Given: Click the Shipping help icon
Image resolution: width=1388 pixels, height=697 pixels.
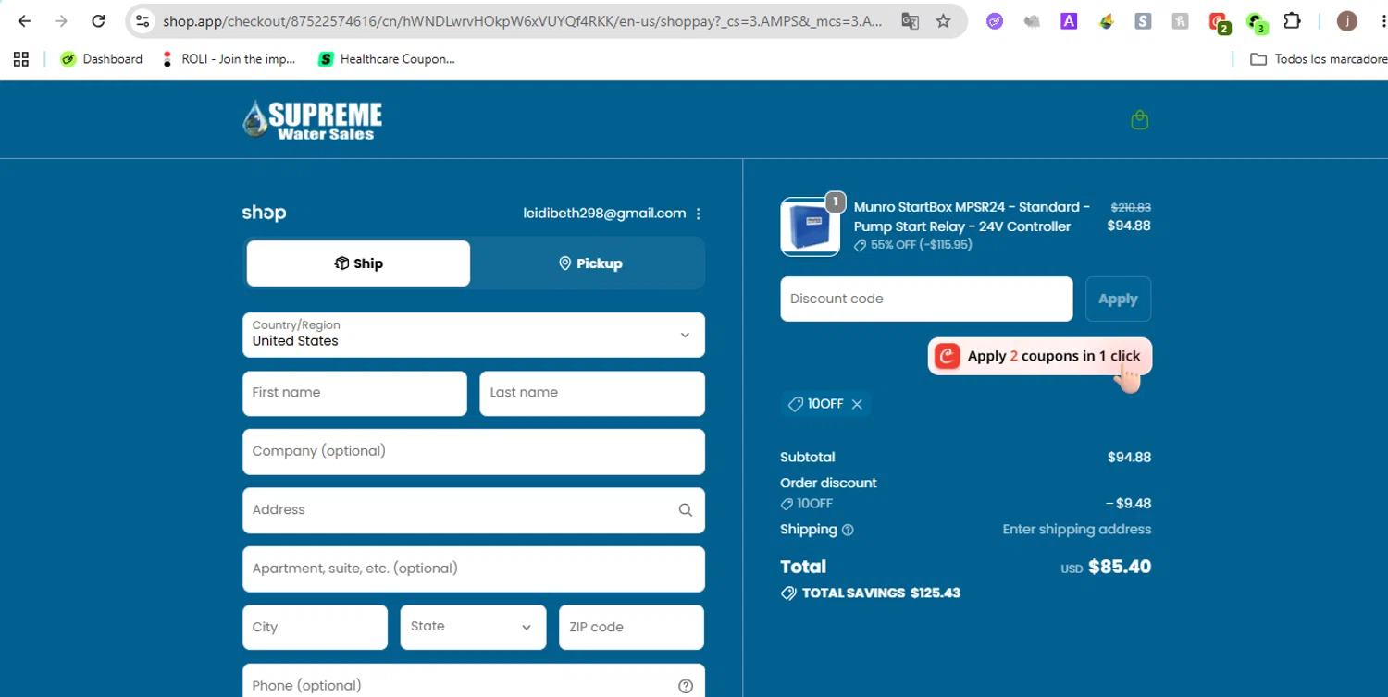Looking at the screenshot, I should pyautogui.click(x=848, y=531).
